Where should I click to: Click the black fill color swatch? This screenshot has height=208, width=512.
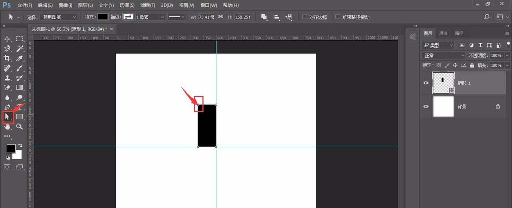[x=103, y=17]
